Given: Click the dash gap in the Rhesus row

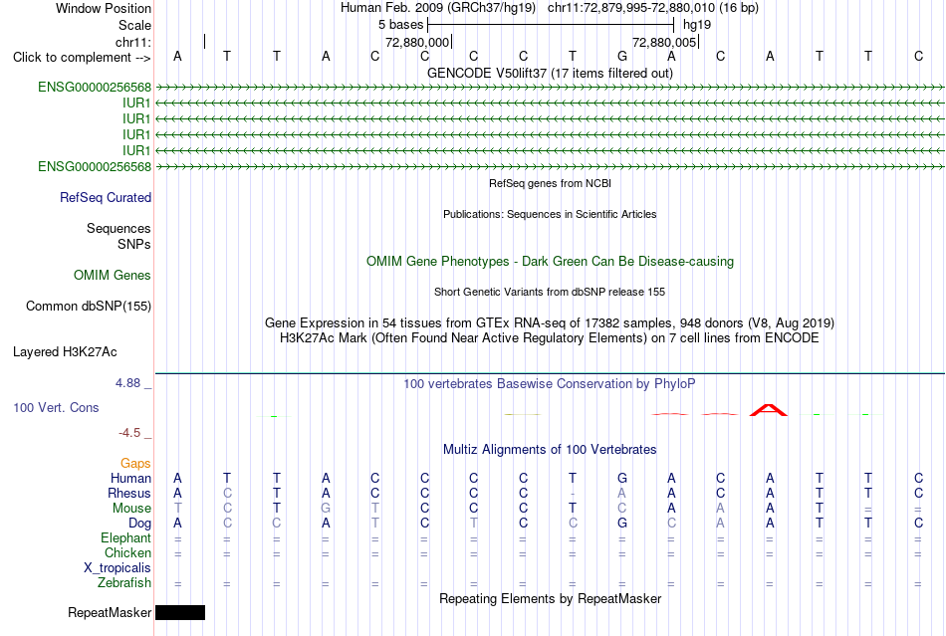Looking at the screenshot, I should pyautogui.click(x=573, y=494).
